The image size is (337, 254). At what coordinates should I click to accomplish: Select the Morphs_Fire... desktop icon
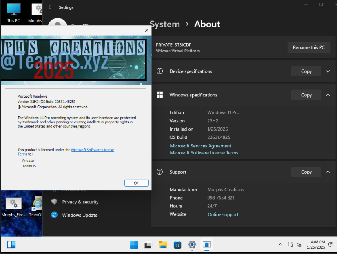pyautogui.click(x=14, y=207)
